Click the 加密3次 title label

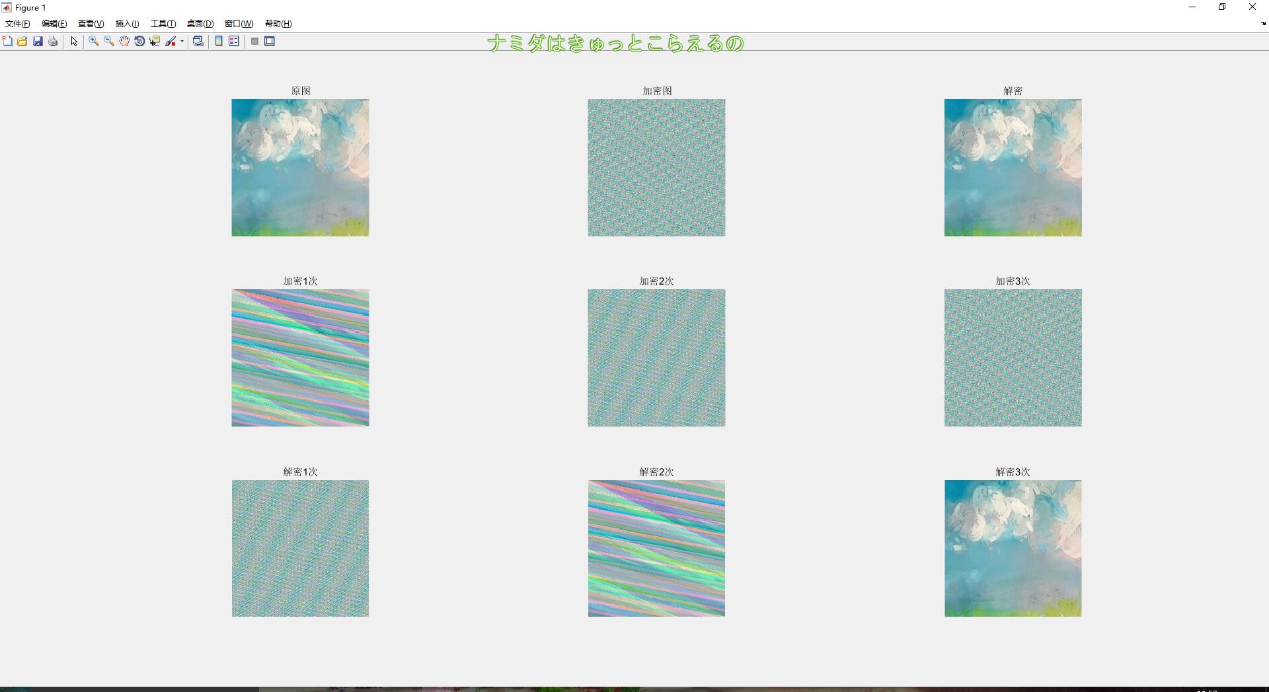(x=1013, y=281)
